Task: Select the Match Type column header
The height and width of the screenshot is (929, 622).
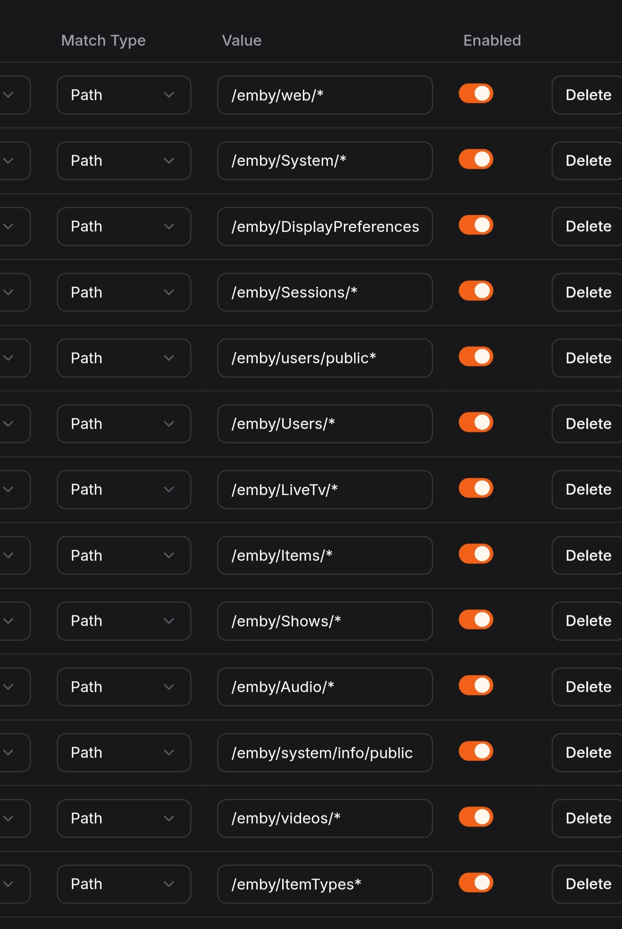Action: tap(103, 41)
